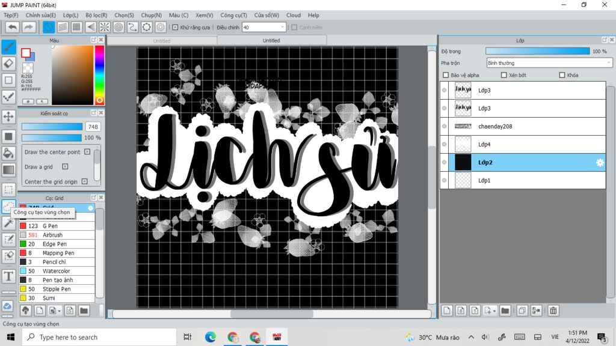The image size is (616, 346).
Task: Click the rainbow hue strip
Action: click(99, 75)
